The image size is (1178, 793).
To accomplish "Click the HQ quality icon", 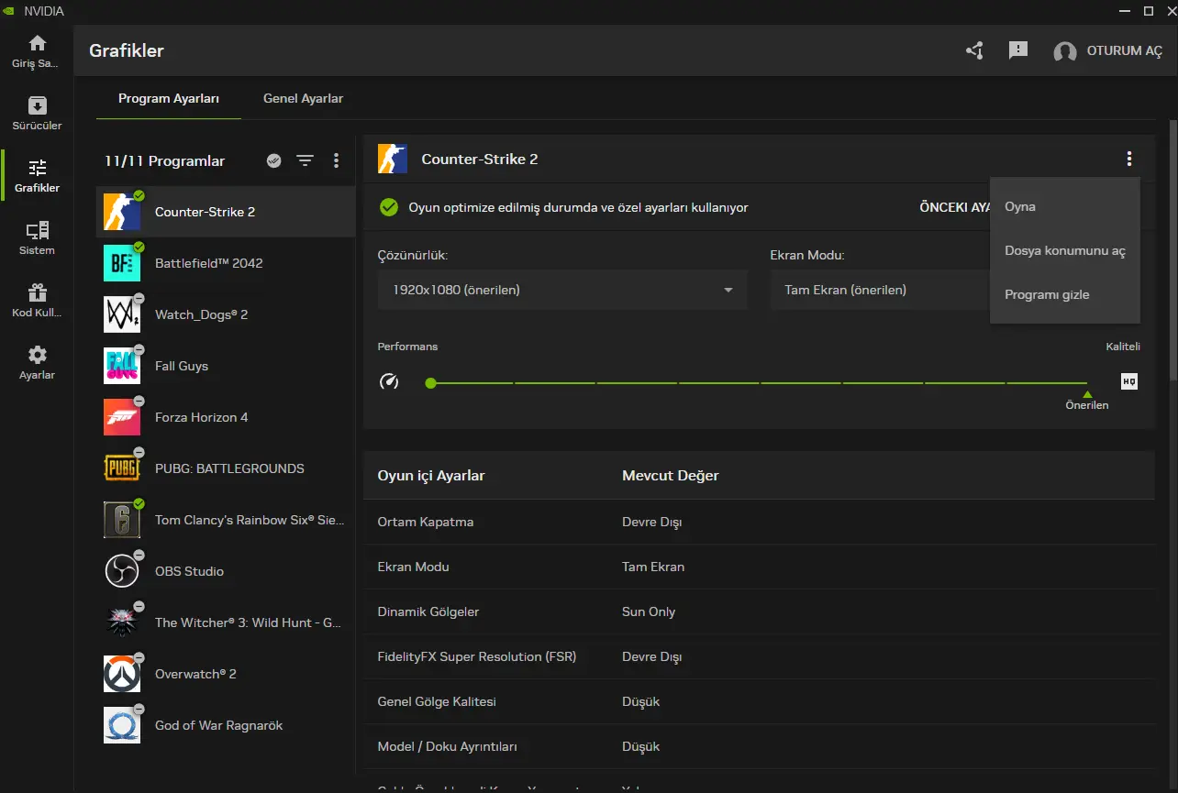I will [x=1129, y=381].
